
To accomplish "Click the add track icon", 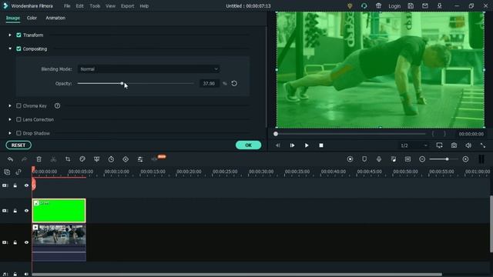I will (7, 172).
